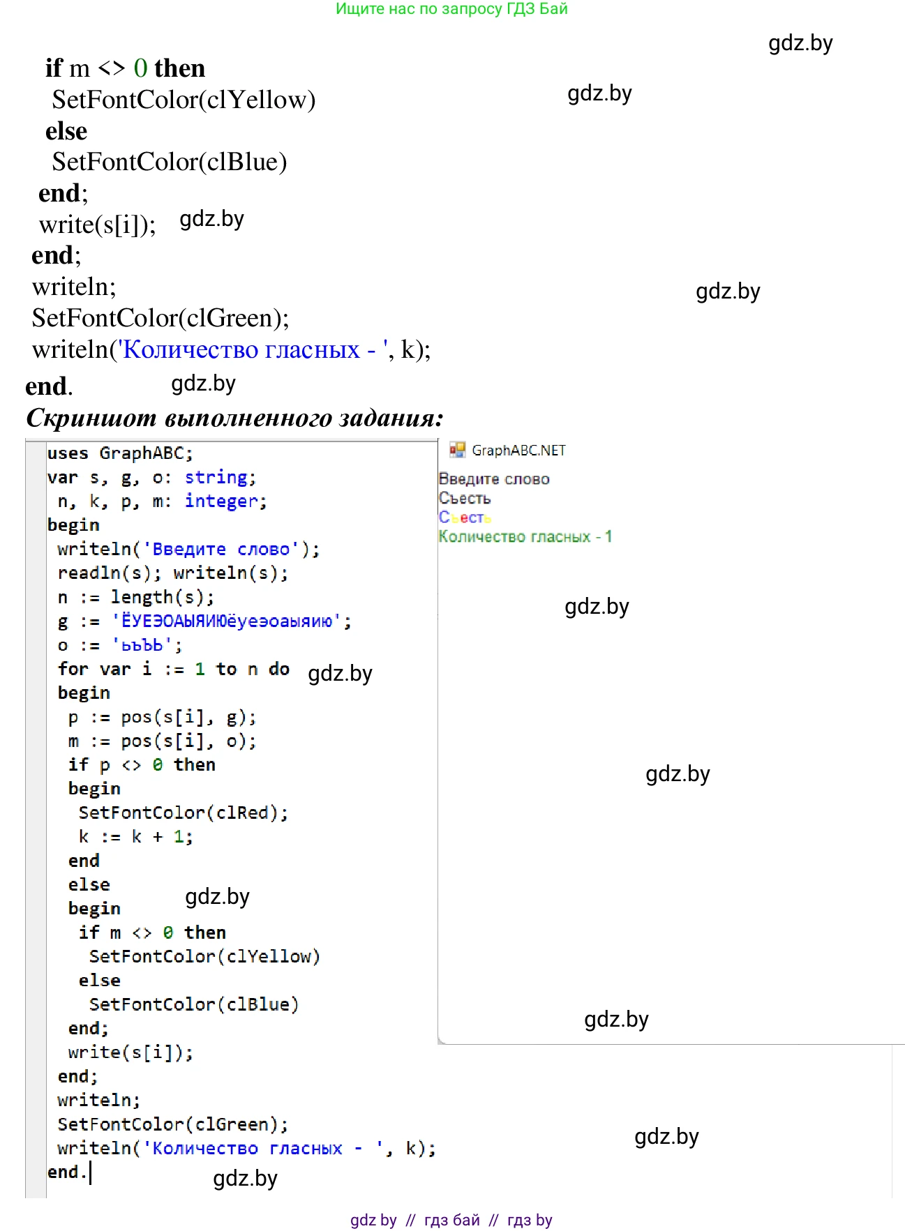The width and height of the screenshot is (905, 1231).
Task: Click the "Введите слово" output line
Action: tap(494, 479)
